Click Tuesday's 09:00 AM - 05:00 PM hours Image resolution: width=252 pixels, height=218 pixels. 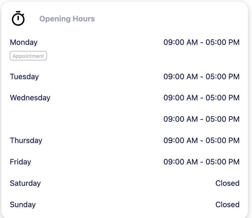[x=201, y=77]
